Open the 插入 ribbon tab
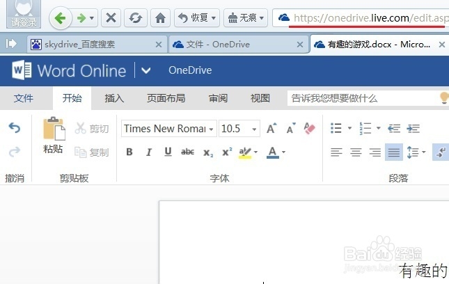 114,98
